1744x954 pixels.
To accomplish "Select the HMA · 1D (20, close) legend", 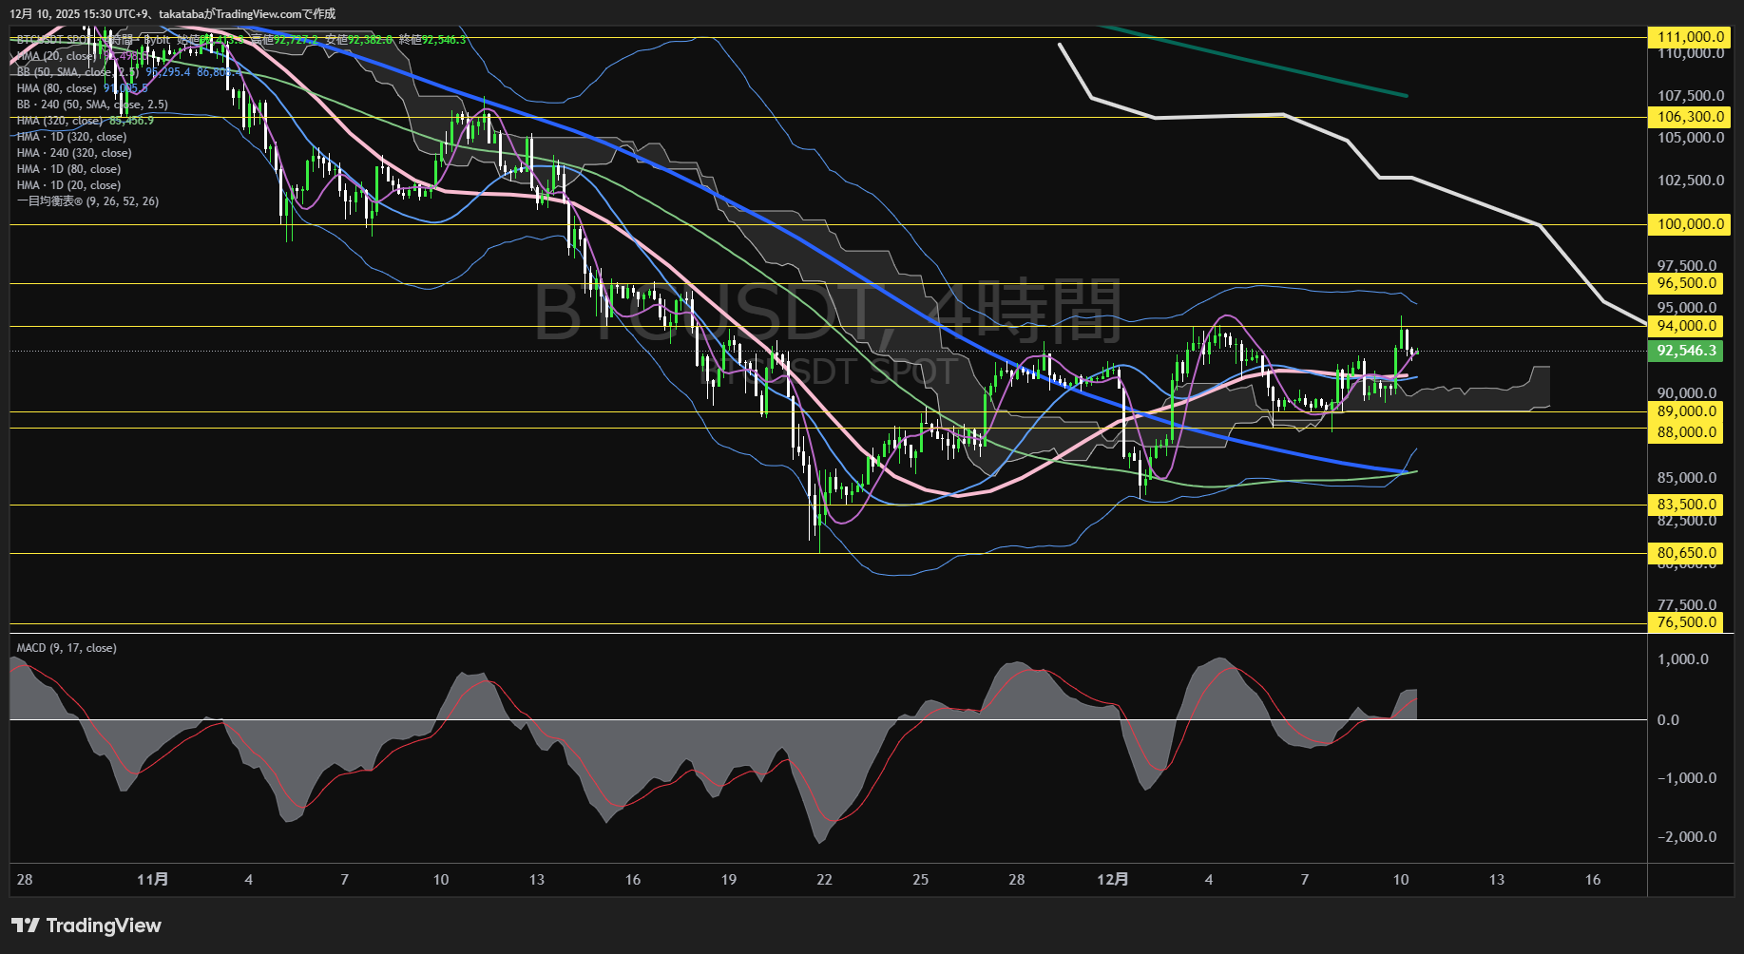I will 68,185.
